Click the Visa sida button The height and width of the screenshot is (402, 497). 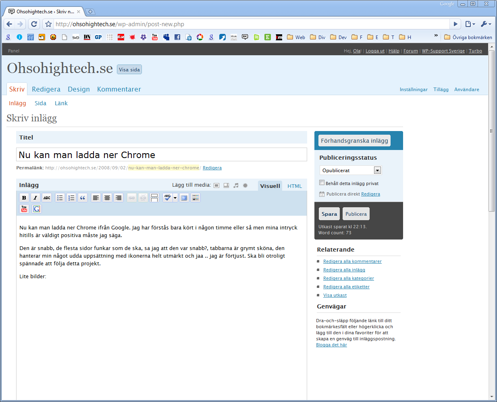pos(129,69)
